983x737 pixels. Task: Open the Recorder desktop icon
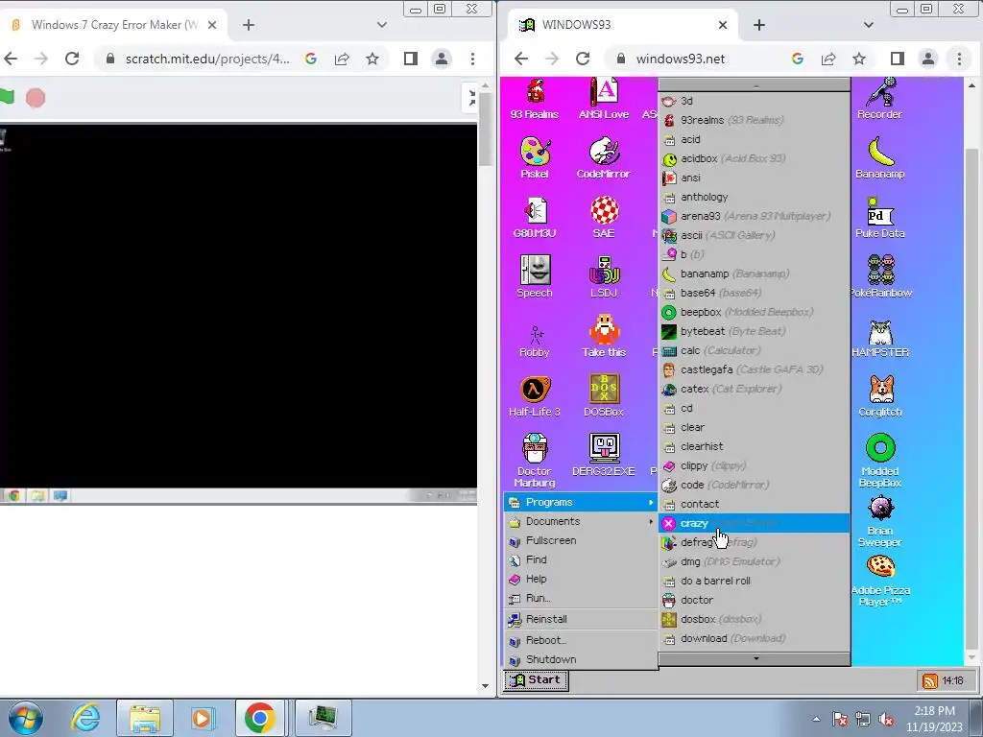coord(879,99)
